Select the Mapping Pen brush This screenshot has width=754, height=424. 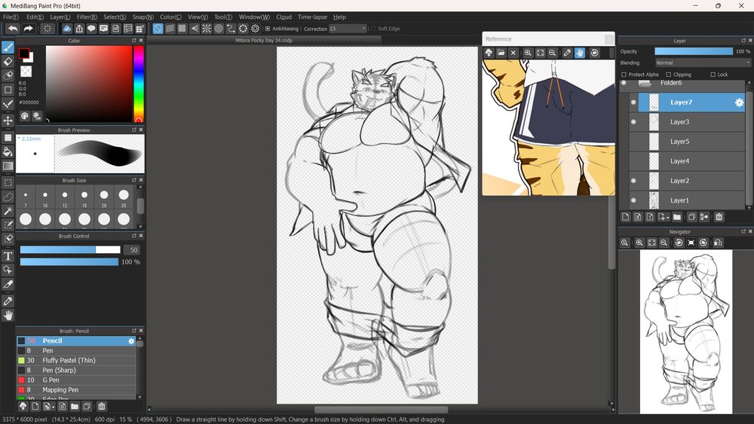click(x=76, y=390)
